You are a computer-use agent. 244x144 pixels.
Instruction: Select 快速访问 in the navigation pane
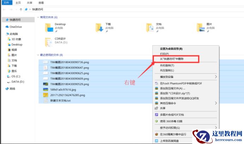pyautogui.click(x=18, y=20)
